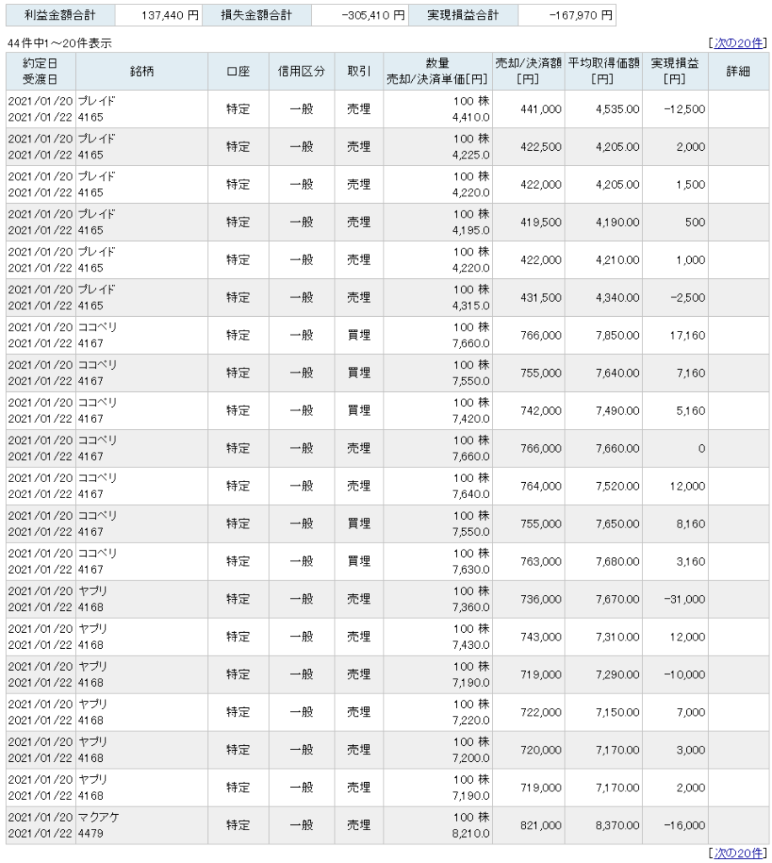
Task: Select the 722,000 sale amount cell
Action: [528, 712]
